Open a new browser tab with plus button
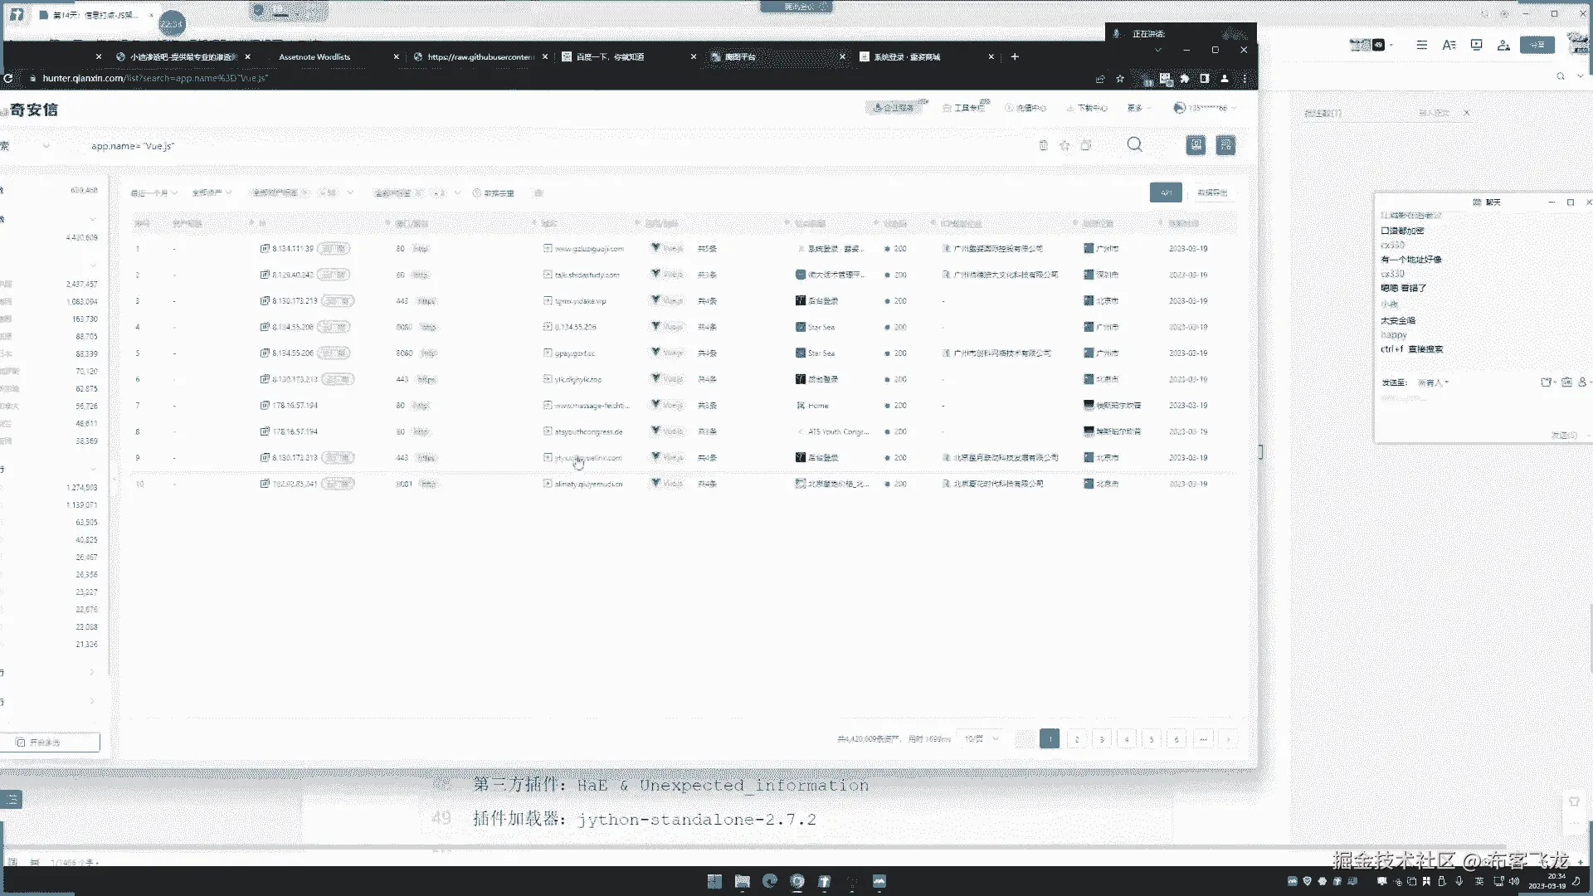Screen dimensions: 1593x896 tap(1015, 56)
